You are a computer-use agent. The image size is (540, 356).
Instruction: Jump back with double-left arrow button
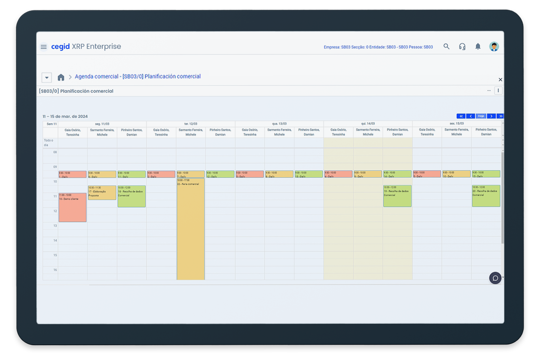click(461, 116)
